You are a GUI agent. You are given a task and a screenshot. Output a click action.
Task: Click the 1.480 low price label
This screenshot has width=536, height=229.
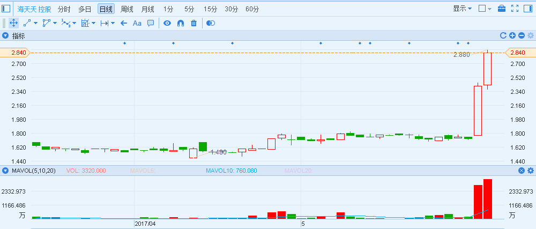219,152
